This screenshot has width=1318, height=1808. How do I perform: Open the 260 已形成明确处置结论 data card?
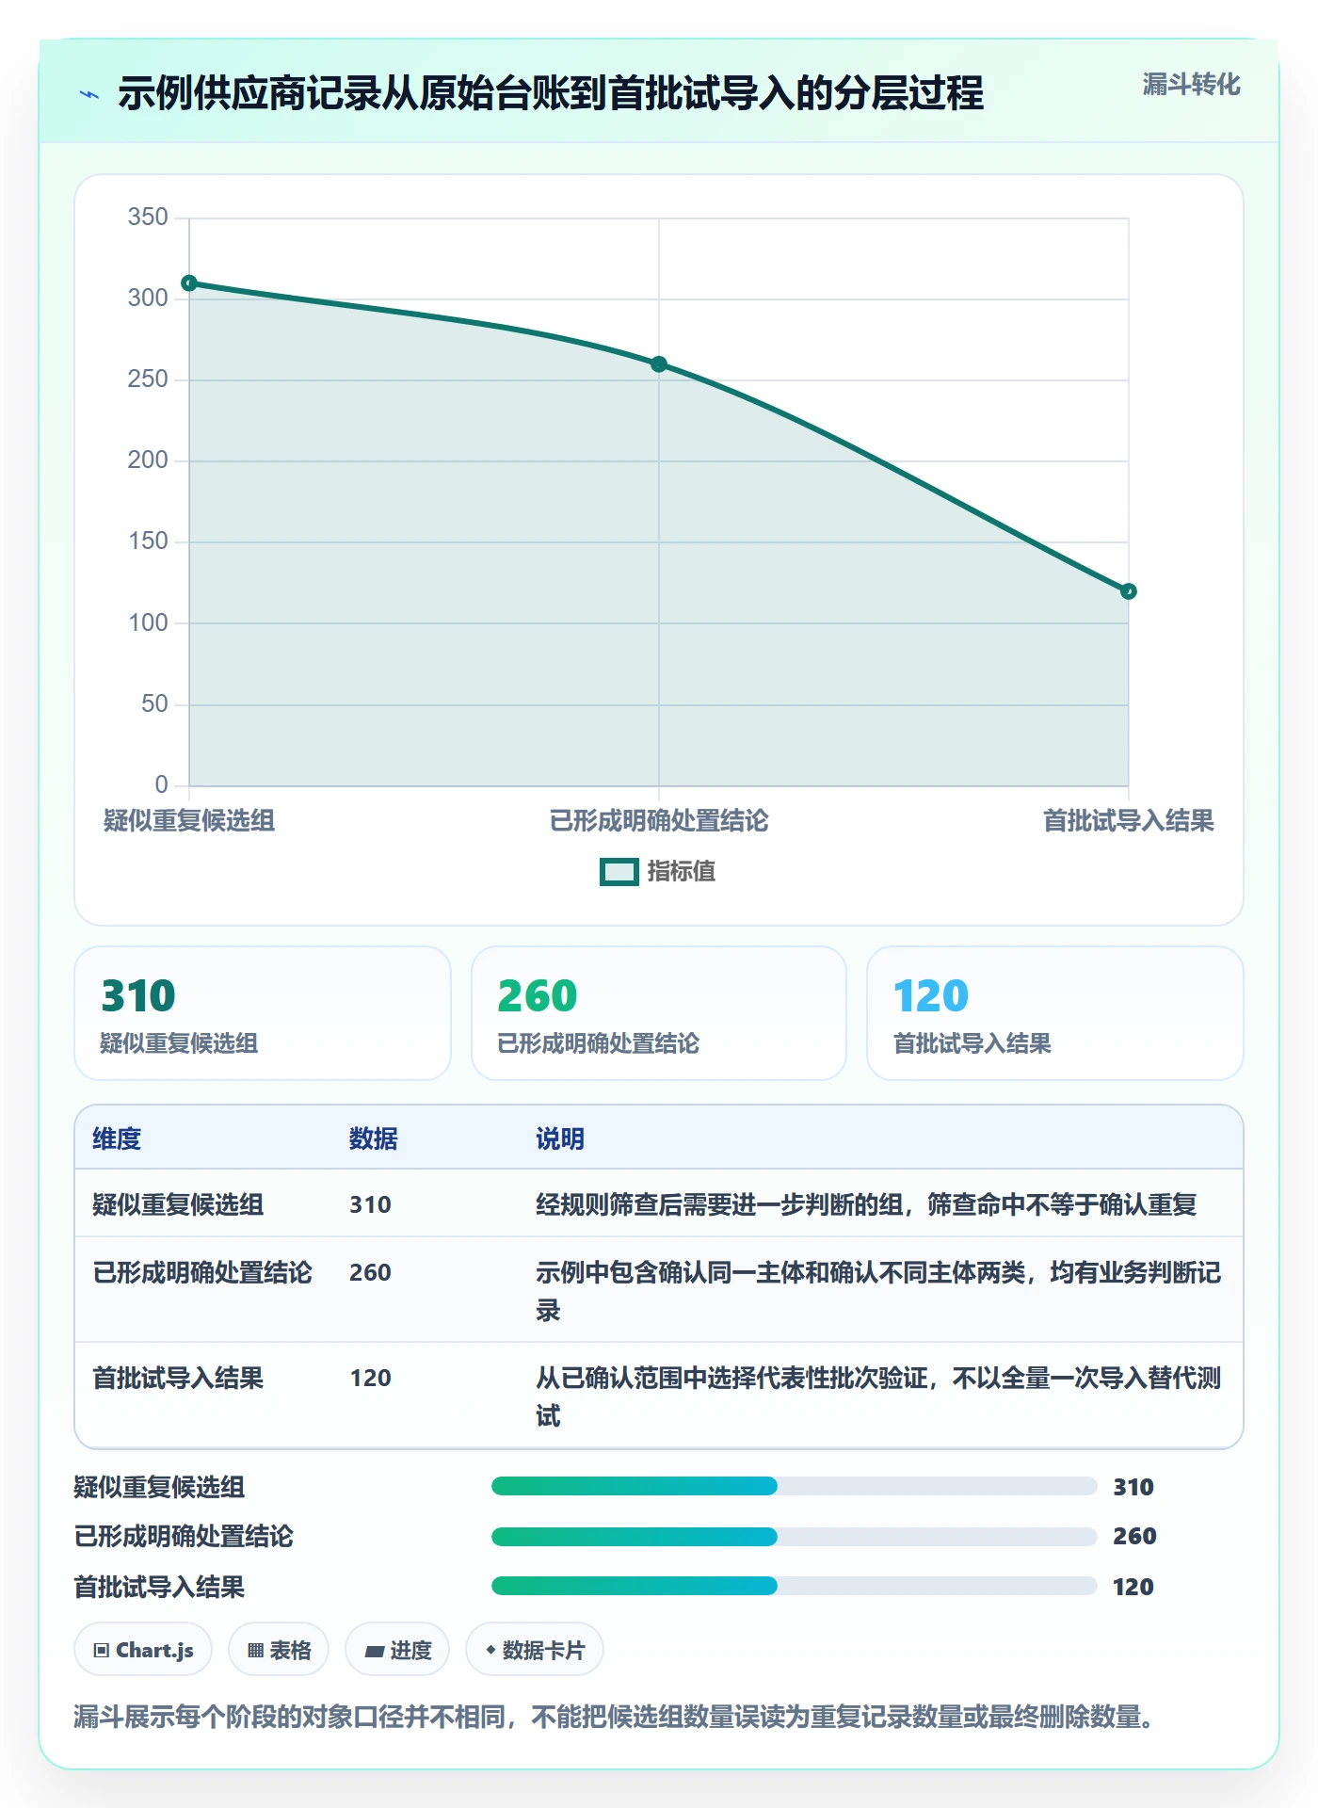659,1013
